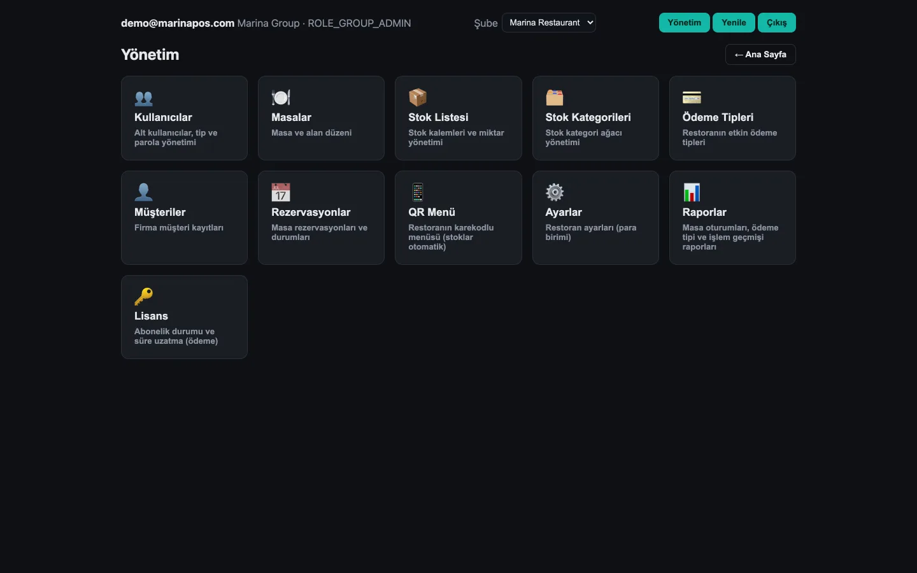Open the Şube branch dropdown

549,23
